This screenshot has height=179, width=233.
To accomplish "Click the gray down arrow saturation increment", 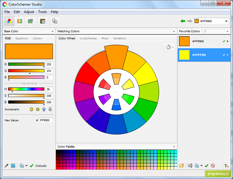I will (50, 109).
